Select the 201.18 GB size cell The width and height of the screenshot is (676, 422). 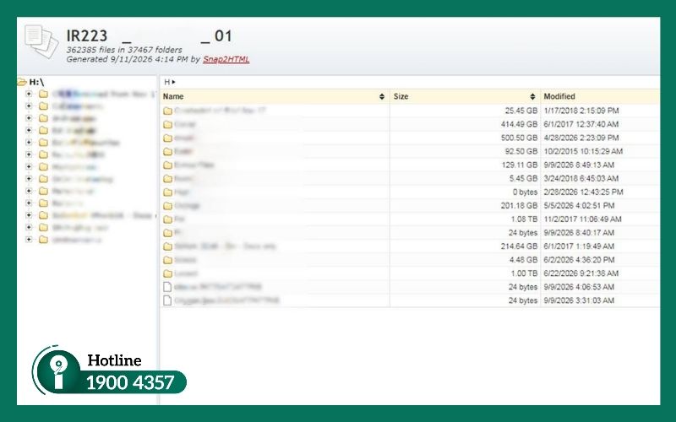pos(519,205)
